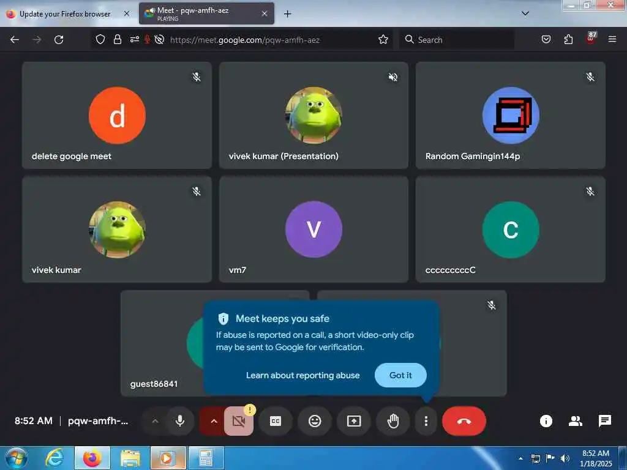Click the muted mic icon on delete google meet tile
The width and height of the screenshot is (627, 470).
[x=197, y=76]
